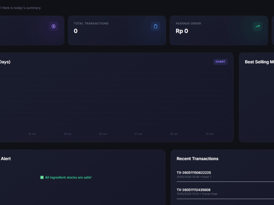Image resolution: width=274 pixels, height=205 pixels.
Task: Click the green trending-up arrow icon
Action: click(x=257, y=26)
